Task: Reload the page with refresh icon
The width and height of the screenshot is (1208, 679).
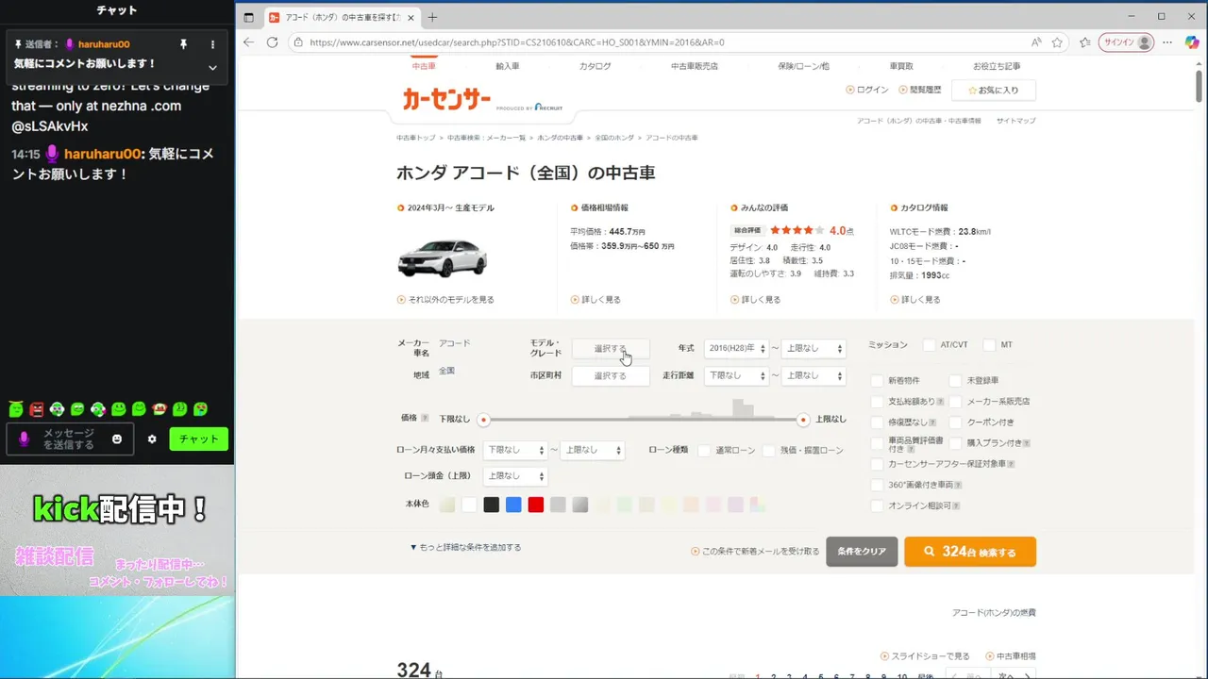Action: 272,42
